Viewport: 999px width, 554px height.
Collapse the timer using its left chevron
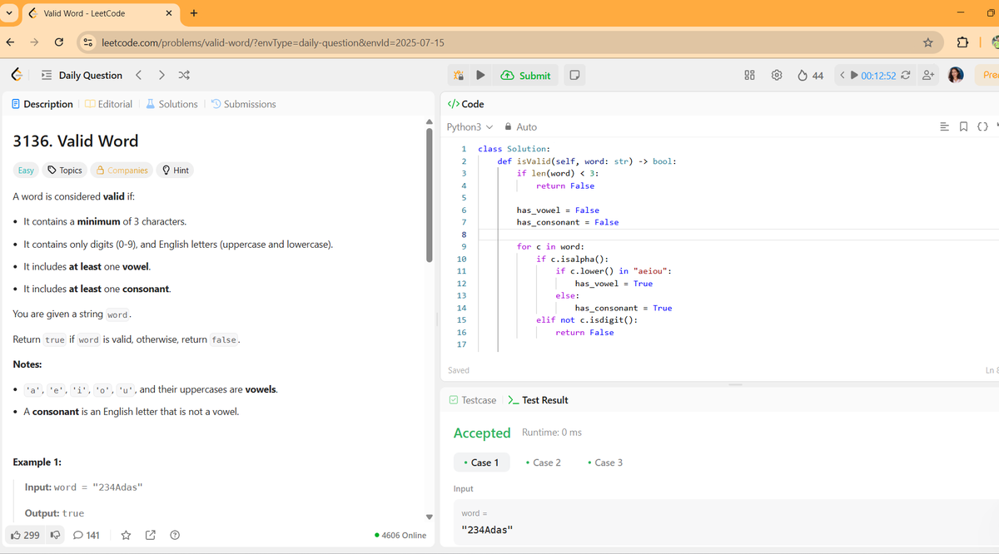click(x=842, y=75)
